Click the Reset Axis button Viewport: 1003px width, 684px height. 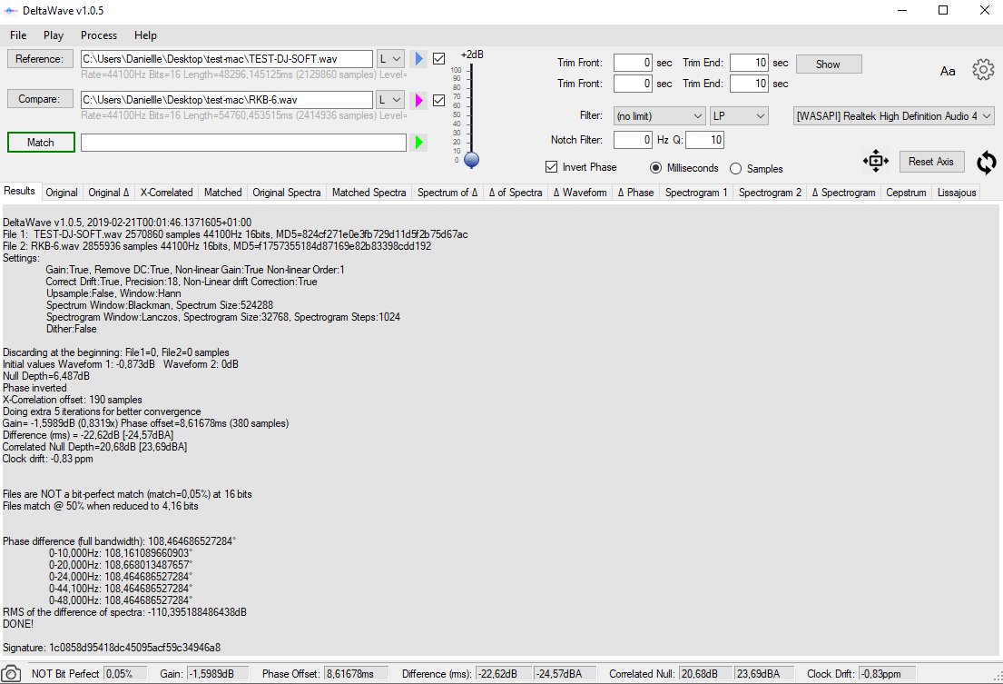point(930,162)
